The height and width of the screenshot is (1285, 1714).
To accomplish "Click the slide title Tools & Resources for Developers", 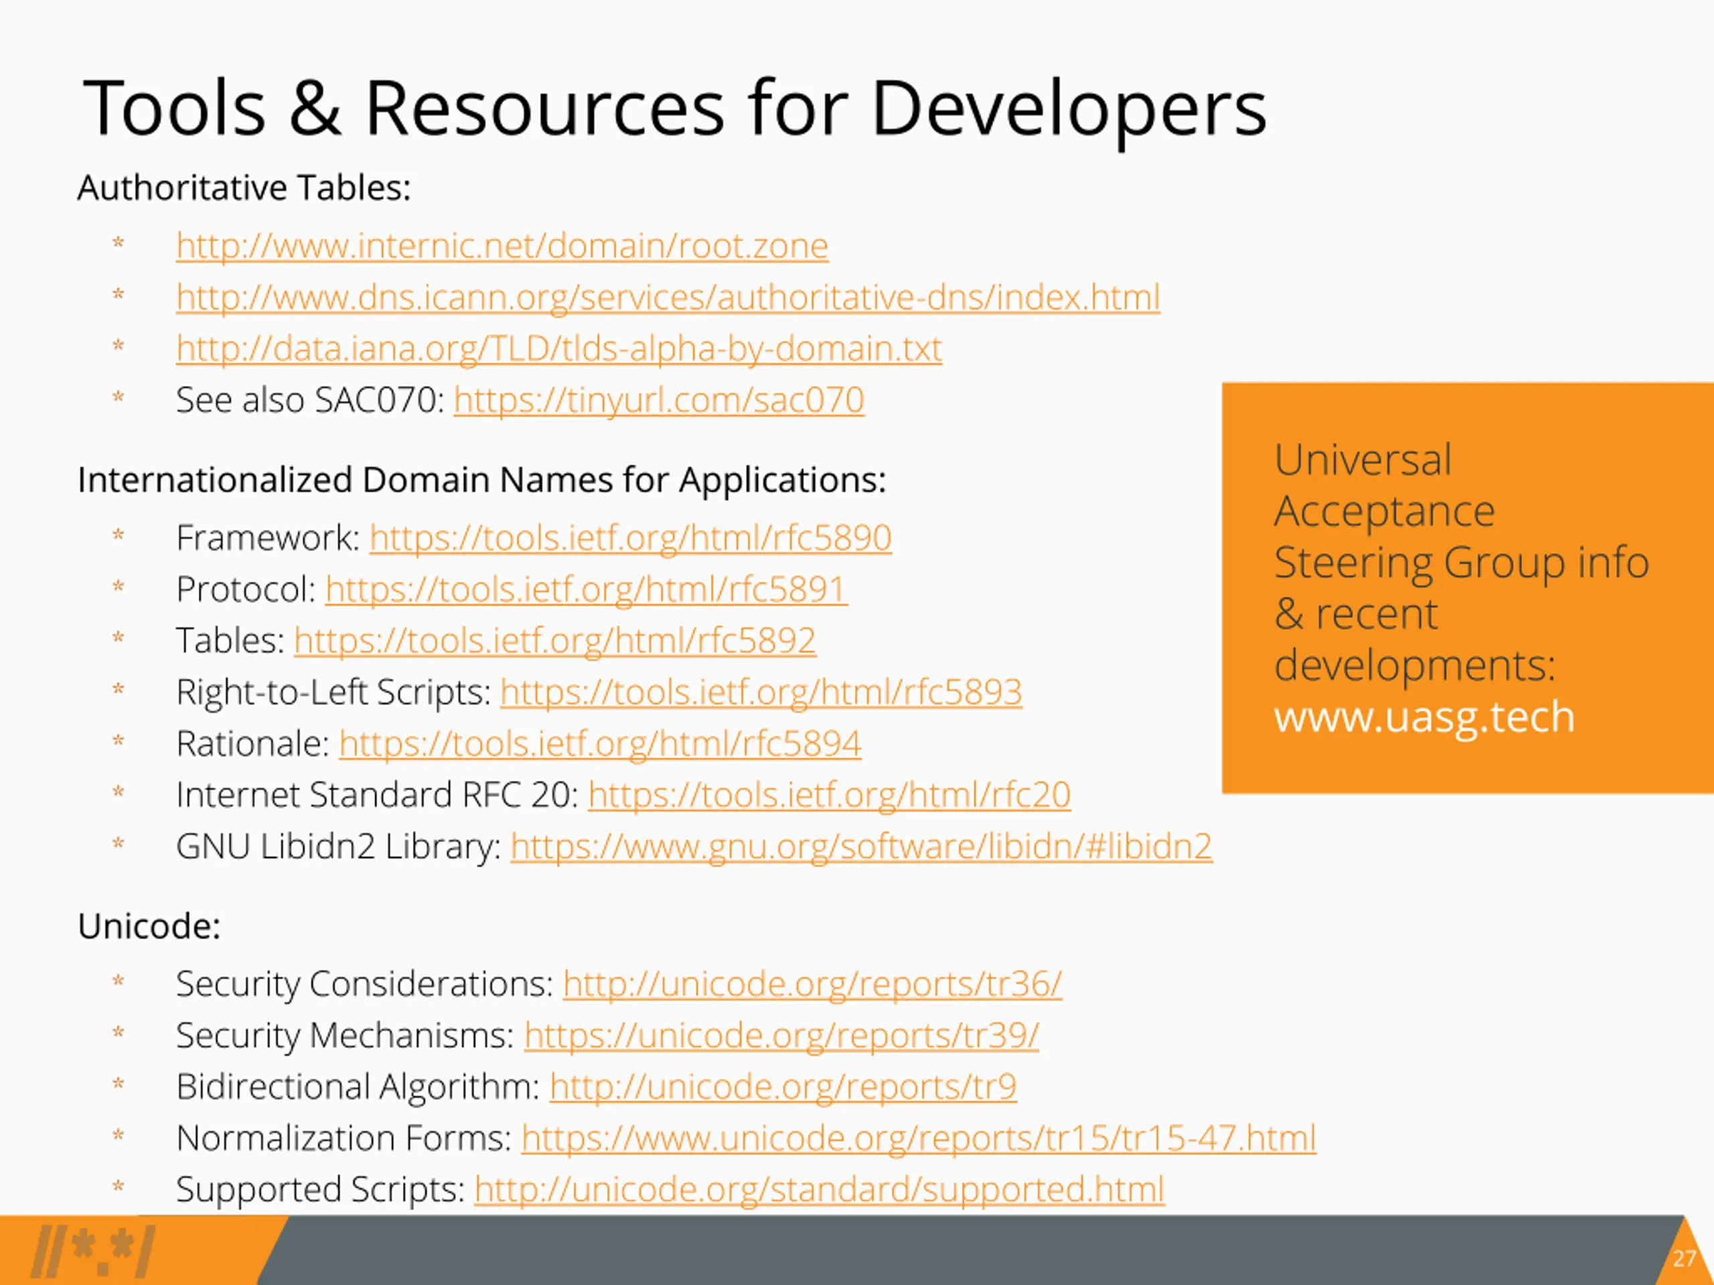I will [x=674, y=108].
